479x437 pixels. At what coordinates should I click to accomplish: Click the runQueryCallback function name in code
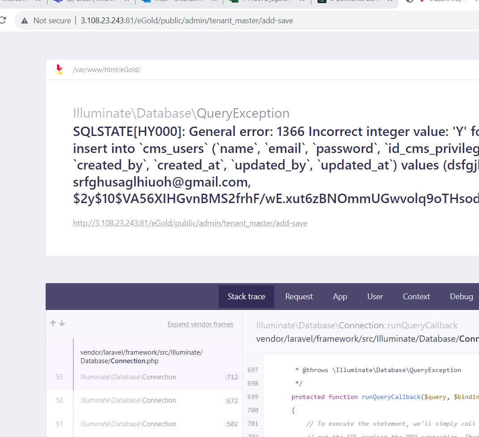[391, 397]
